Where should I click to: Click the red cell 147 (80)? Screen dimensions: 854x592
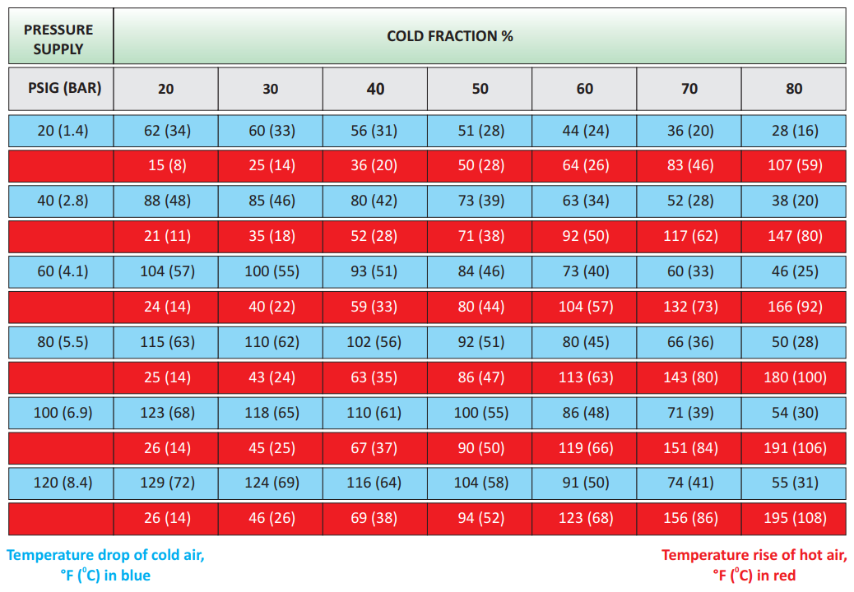tap(794, 236)
